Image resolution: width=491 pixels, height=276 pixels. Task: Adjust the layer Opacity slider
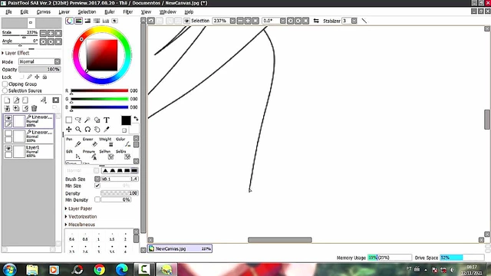tap(39, 70)
